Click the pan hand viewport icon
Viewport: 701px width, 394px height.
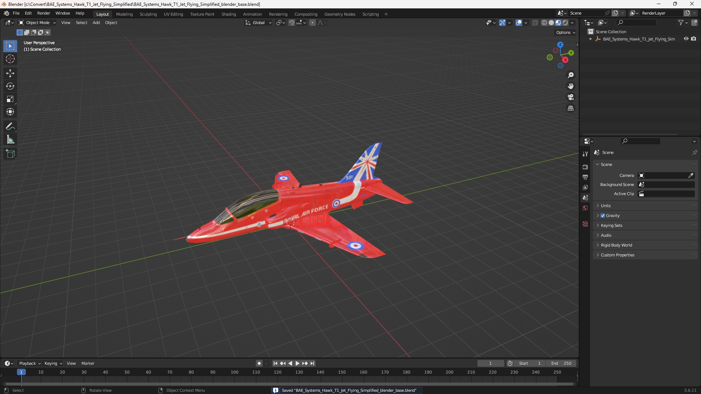point(571,86)
